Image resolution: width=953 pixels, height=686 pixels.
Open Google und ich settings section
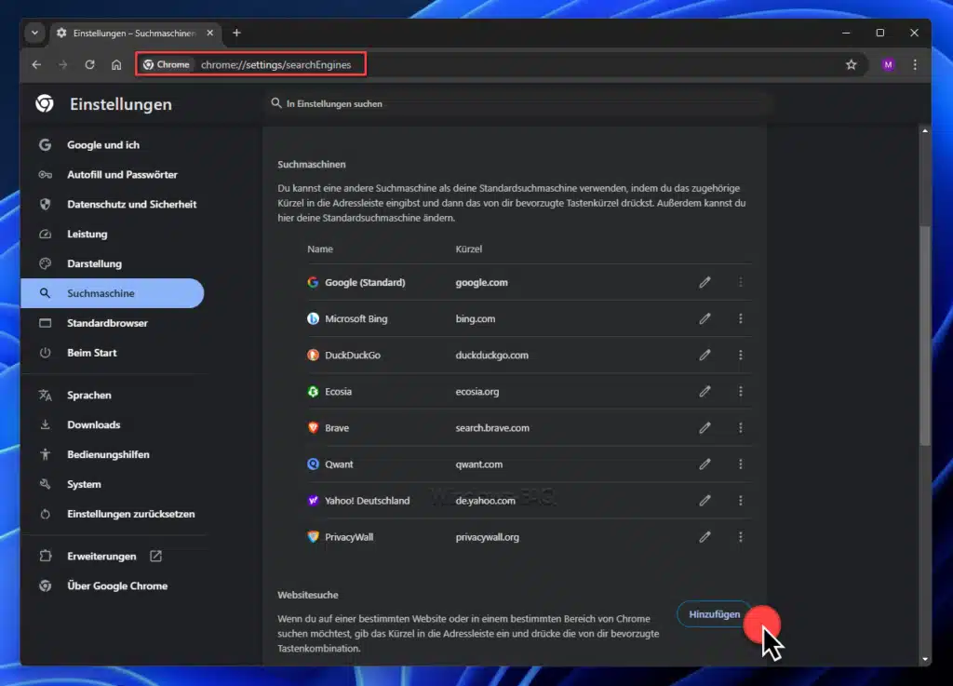click(103, 144)
